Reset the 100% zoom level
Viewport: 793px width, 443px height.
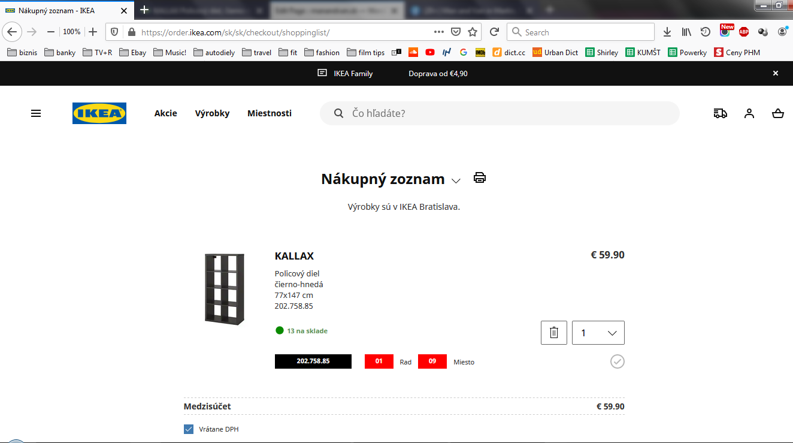72,32
